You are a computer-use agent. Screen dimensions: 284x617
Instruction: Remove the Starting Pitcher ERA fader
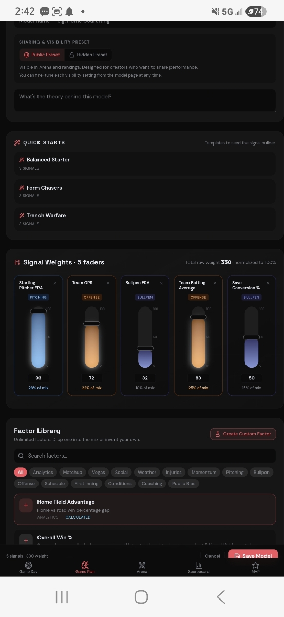tap(55, 283)
